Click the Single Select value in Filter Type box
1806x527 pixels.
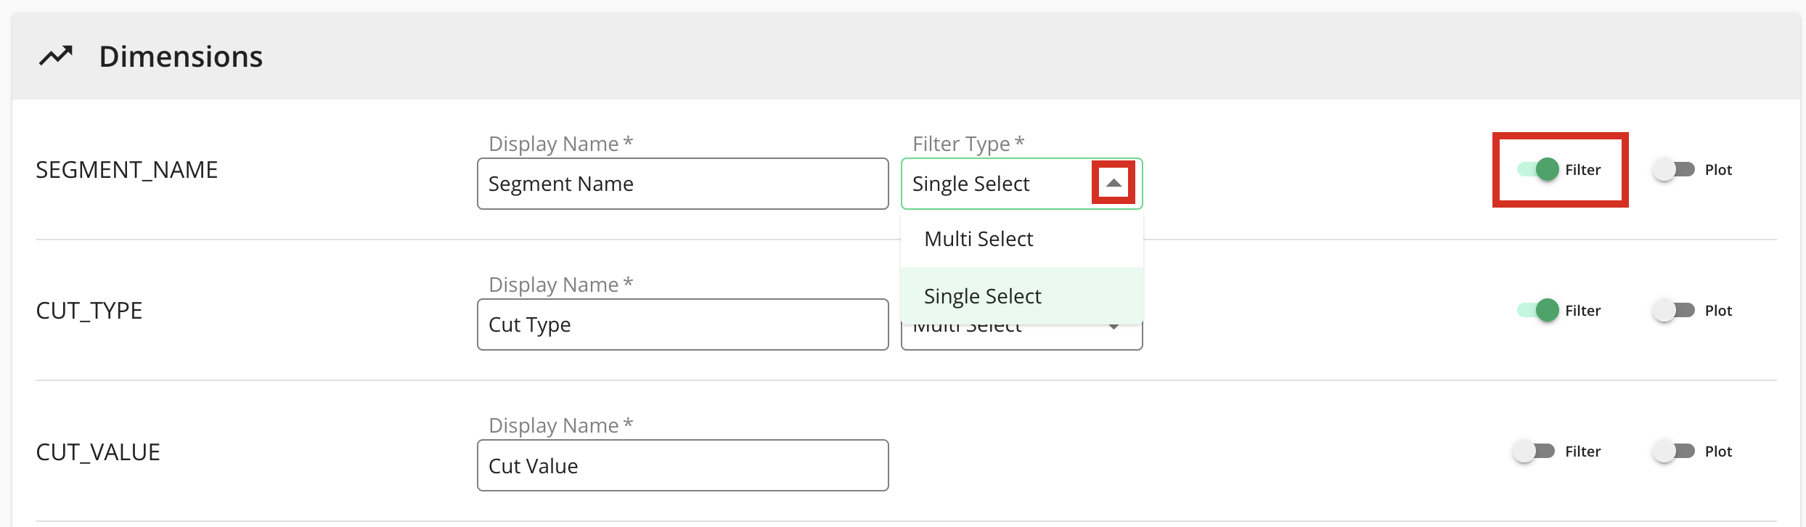point(971,184)
